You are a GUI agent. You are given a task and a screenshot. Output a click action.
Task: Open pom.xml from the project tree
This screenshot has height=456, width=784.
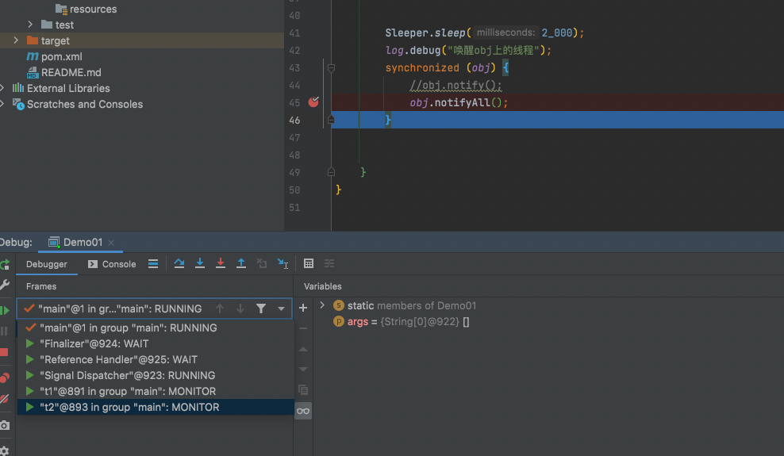coord(61,56)
